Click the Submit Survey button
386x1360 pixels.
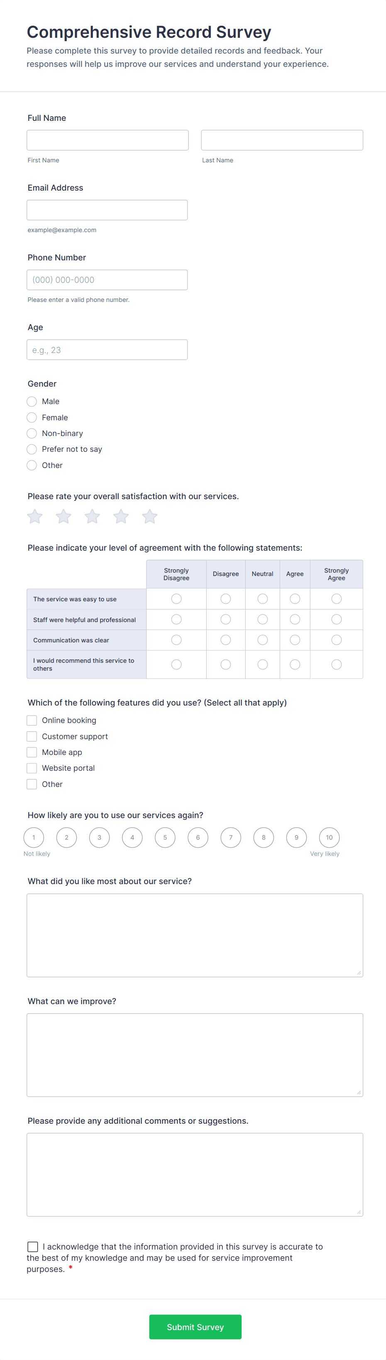[195, 1327]
